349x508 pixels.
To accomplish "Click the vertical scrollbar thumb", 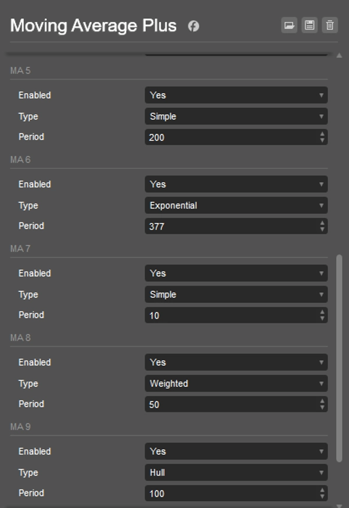I will [340, 355].
